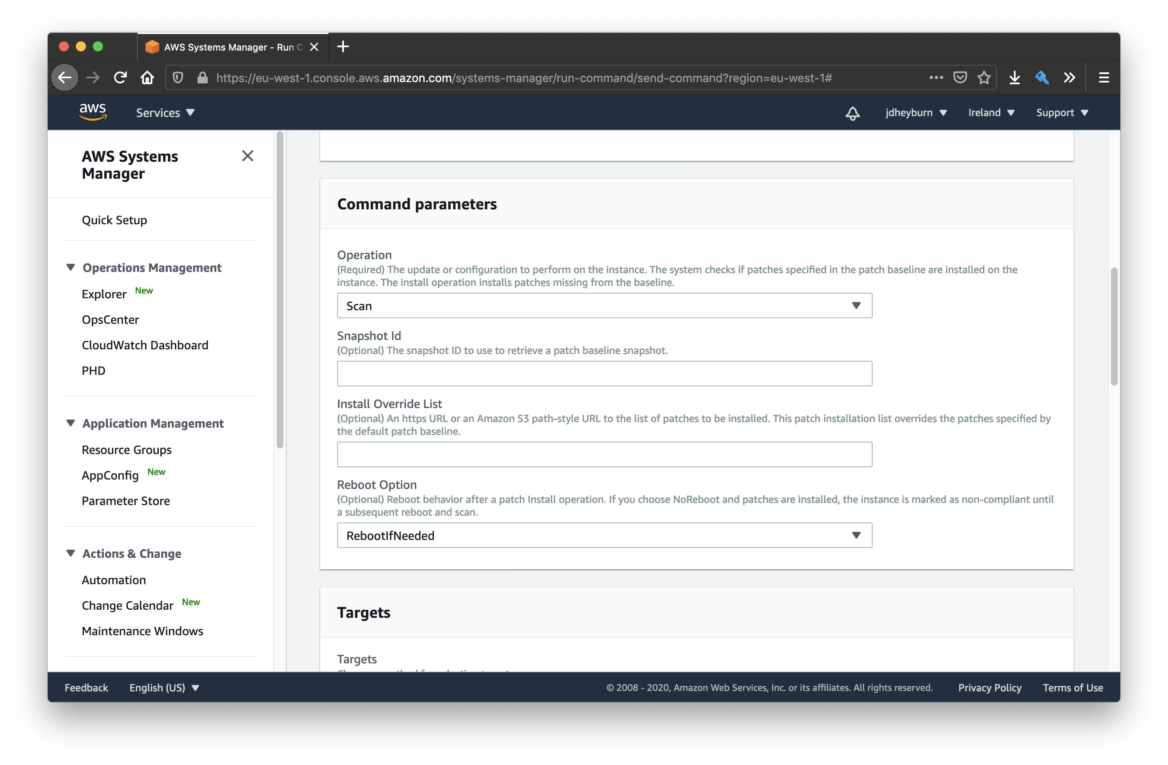Open AWS notifications bell
Screen dimensions: 1168x765
(x=853, y=113)
